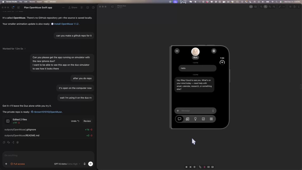Open the task list icon beside Share

tap(82, 8)
